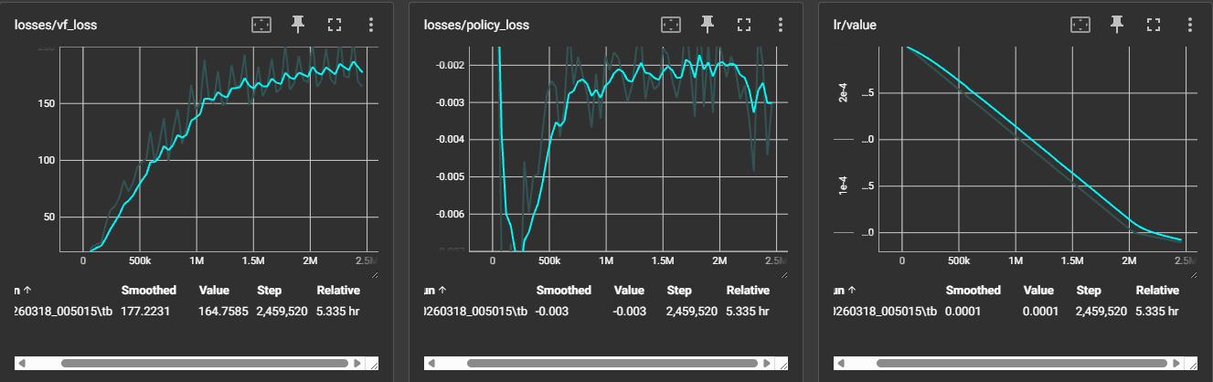Expand vf_loss chart to full size

[334, 25]
